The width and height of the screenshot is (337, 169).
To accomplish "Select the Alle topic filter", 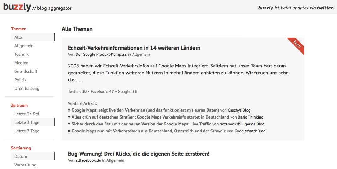I will (x=33, y=37).
